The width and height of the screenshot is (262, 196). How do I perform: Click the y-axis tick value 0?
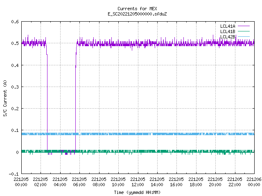[x=17, y=152]
